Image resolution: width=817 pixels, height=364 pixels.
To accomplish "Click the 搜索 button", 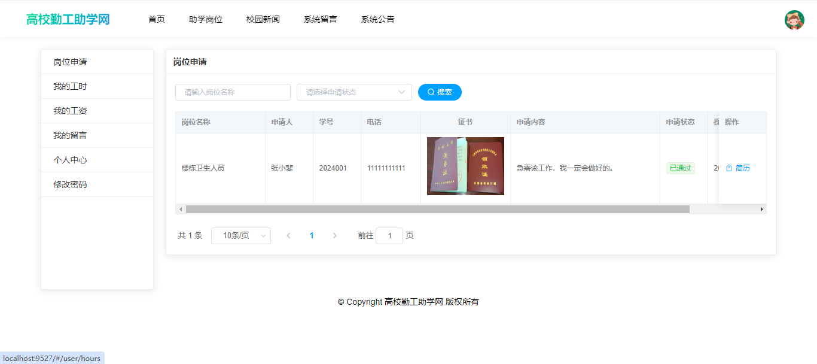I will pos(440,92).
